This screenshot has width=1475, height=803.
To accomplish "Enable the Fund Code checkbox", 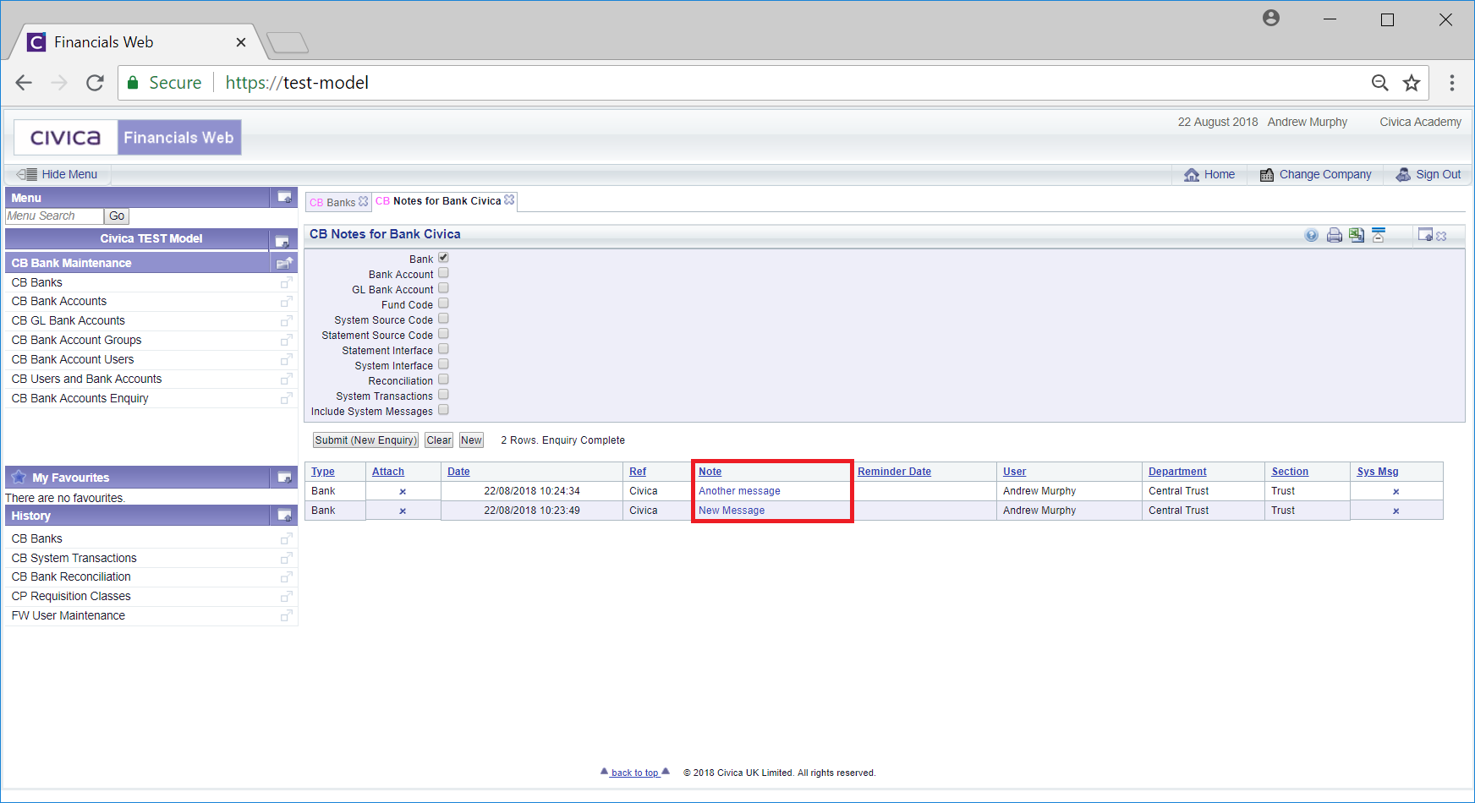I will coord(443,303).
